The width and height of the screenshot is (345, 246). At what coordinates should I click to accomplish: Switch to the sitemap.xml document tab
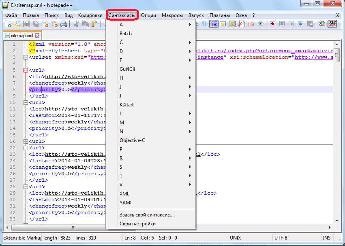point(21,36)
